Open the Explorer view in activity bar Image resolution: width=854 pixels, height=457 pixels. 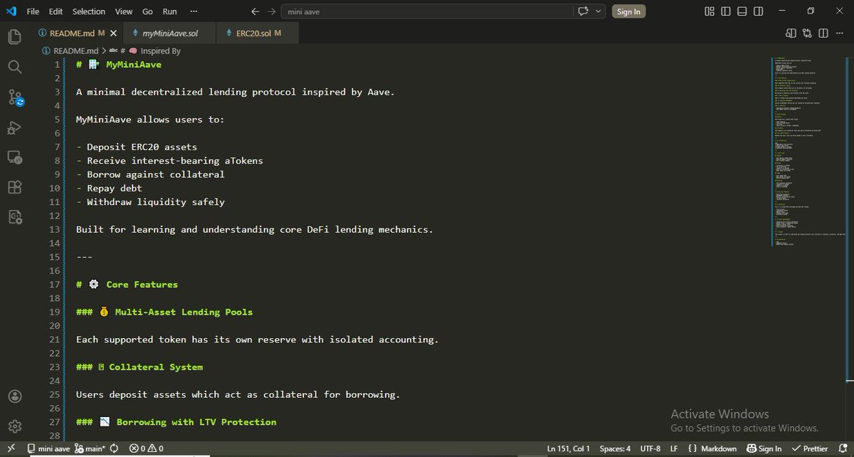(15, 36)
